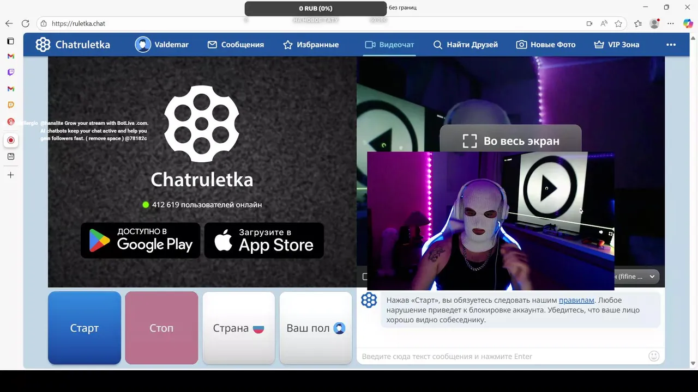The image size is (698, 392).
Task: Click the pink Стоп button
Action: coord(161,328)
